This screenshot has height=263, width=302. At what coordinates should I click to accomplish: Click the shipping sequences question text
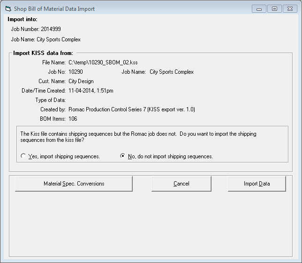pos(138,137)
